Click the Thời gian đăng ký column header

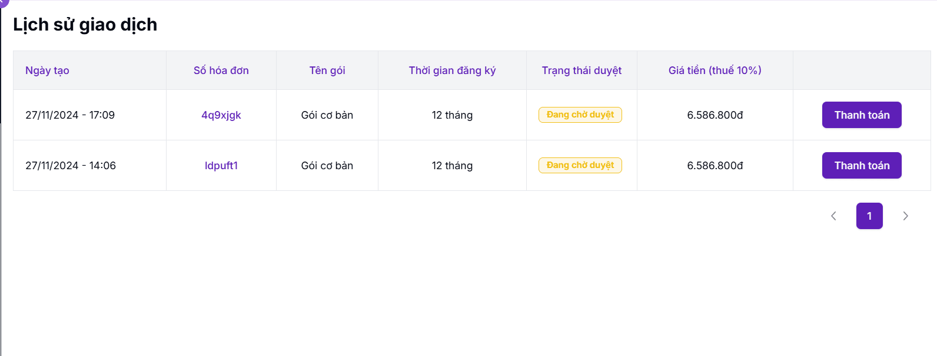point(452,70)
